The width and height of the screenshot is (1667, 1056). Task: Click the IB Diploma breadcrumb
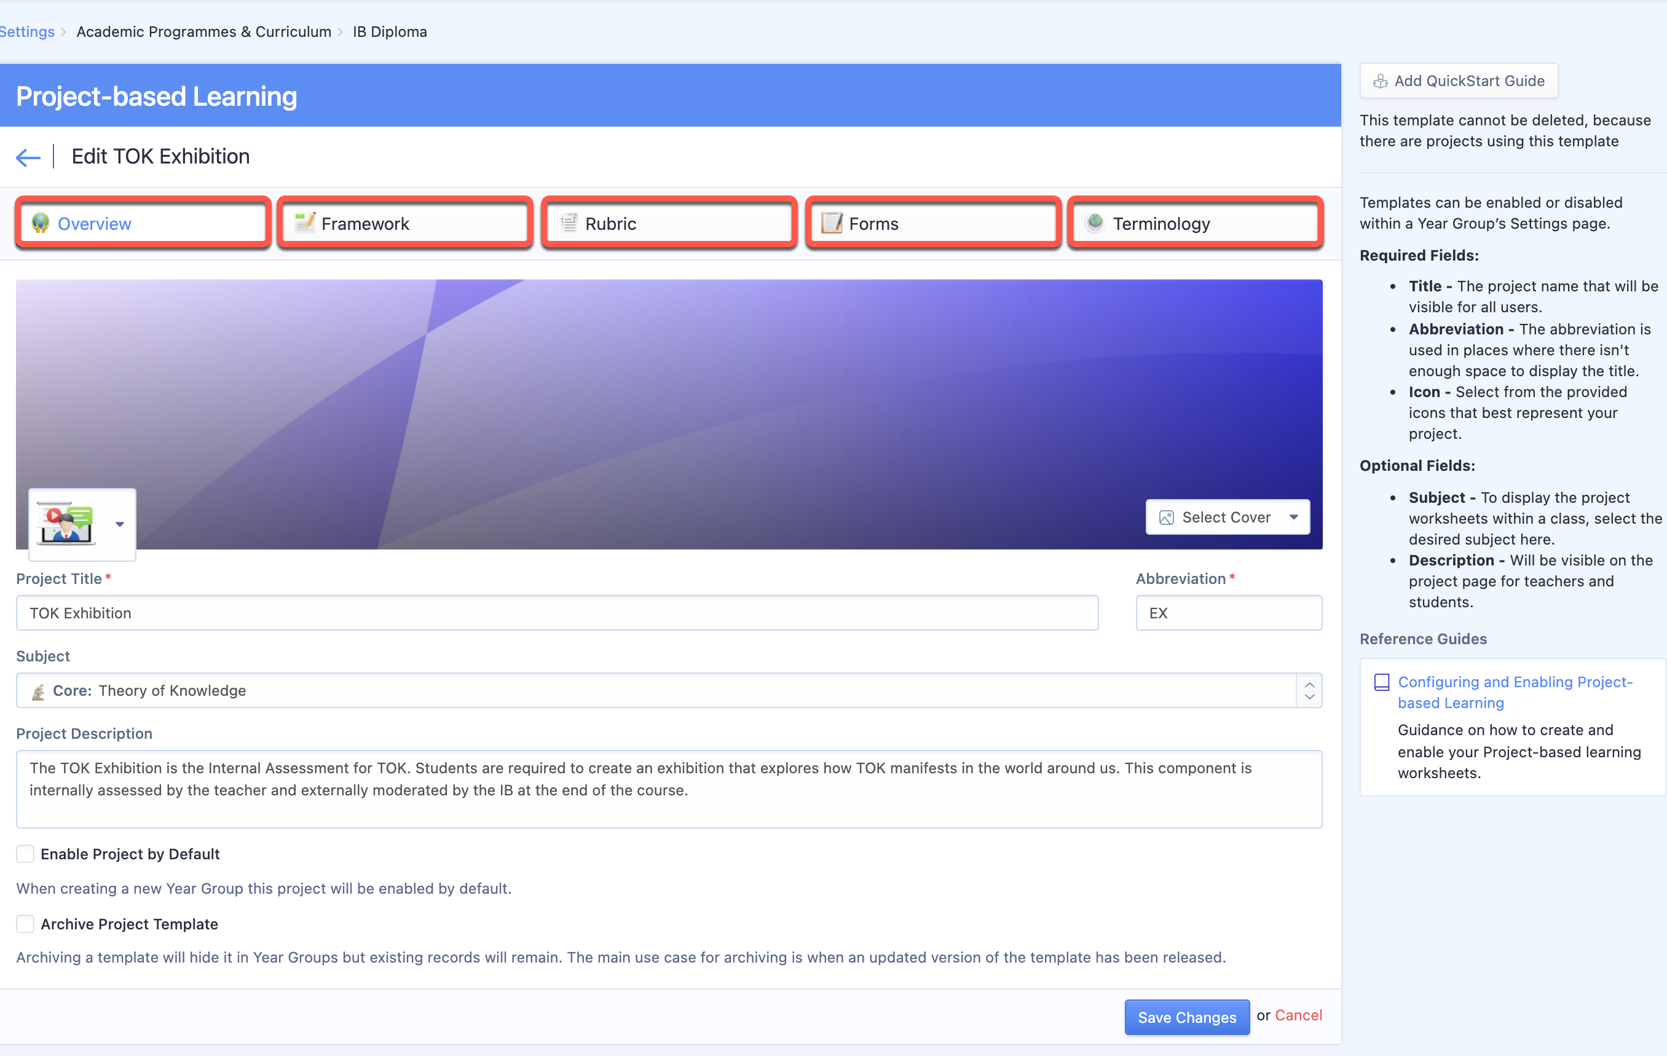pyautogui.click(x=390, y=32)
